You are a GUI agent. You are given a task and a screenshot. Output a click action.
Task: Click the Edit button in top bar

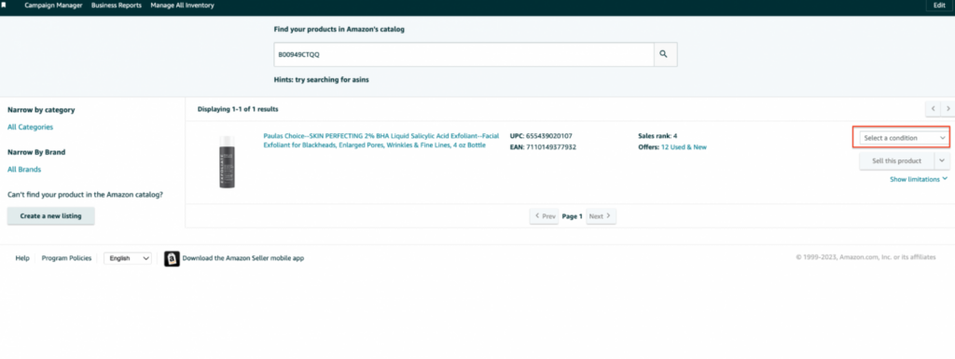click(x=940, y=5)
